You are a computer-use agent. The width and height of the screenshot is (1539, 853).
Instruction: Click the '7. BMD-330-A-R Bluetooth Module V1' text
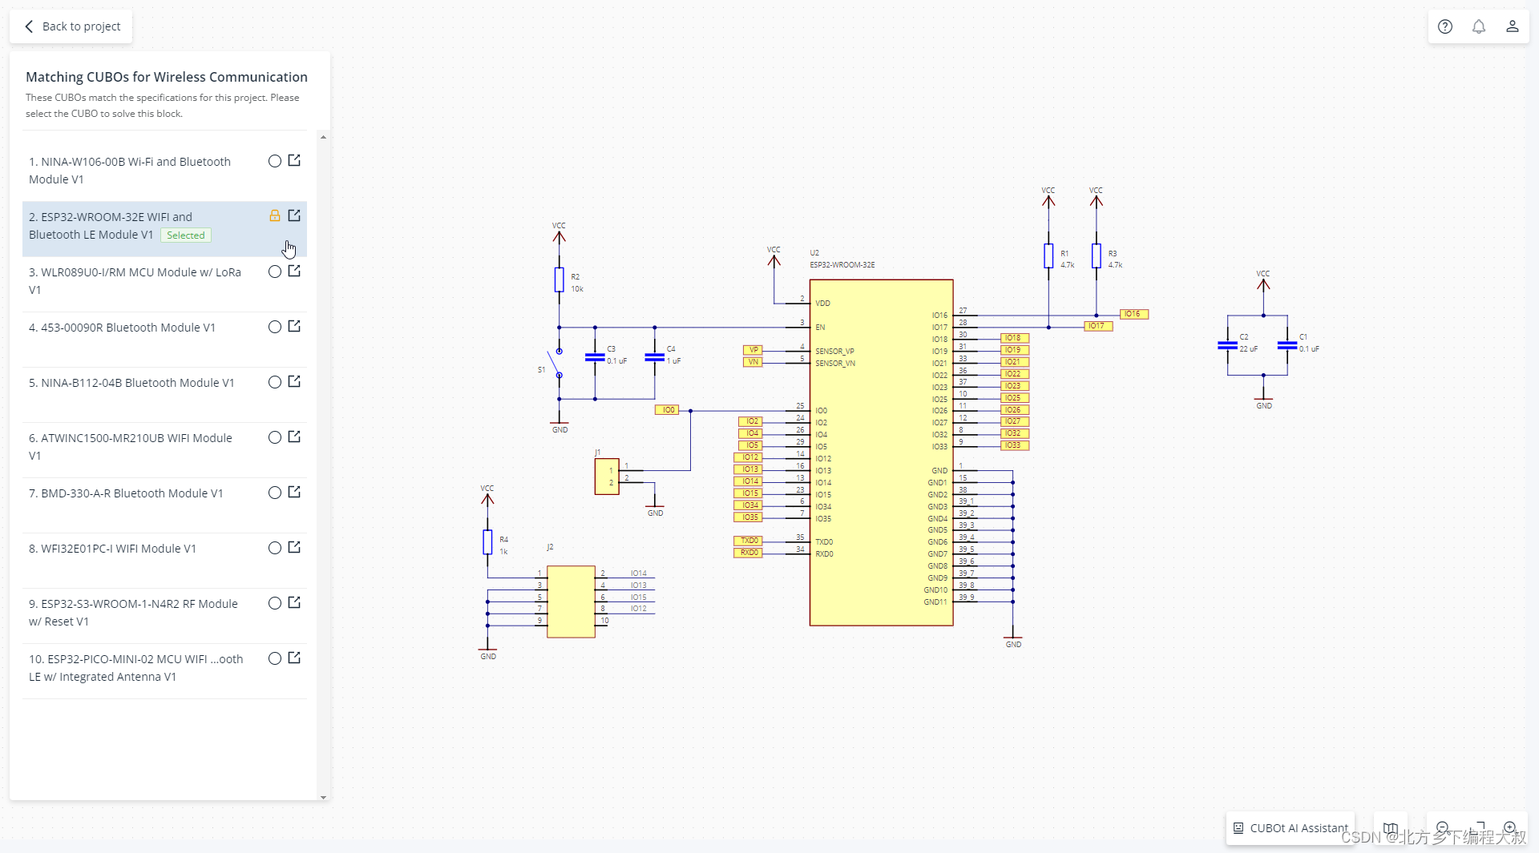pos(126,493)
